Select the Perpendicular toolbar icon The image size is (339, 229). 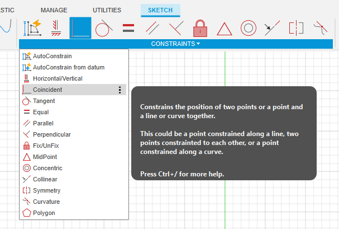(x=176, y=27)
